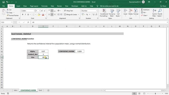The height and width of the screenshot is (95, 169).
Task: Decrease font size with small A icon
Action: (45, 11)
